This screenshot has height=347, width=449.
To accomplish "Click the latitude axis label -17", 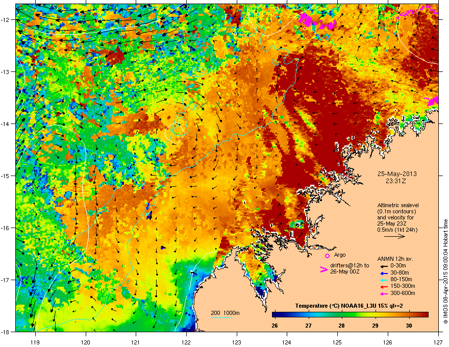I will click(5, 280).
